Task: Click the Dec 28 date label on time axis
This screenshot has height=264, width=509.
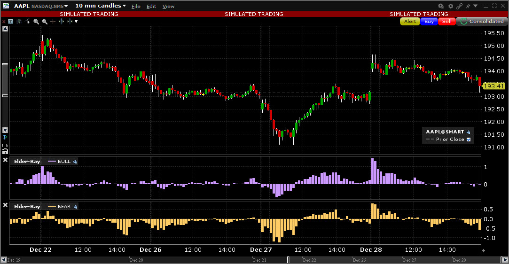Action: tap(371, 250)
